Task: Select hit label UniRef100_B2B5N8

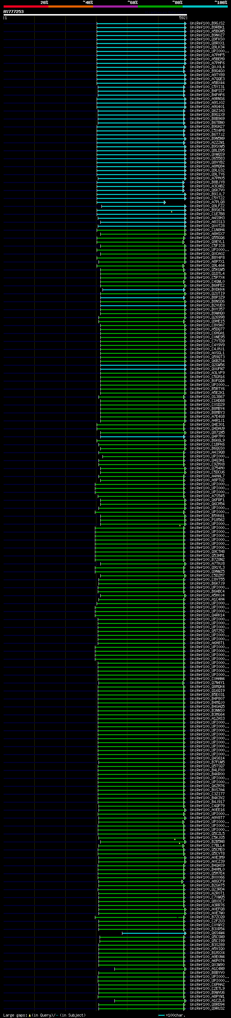Action: click(207, 841)
